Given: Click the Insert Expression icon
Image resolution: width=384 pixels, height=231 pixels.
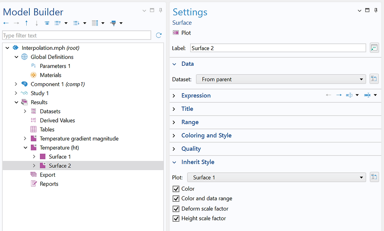Looking at the screenshot, I should (368, 95).
